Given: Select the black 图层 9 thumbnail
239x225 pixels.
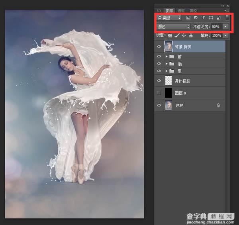Looking at the screenshot, I should (168, 93).
